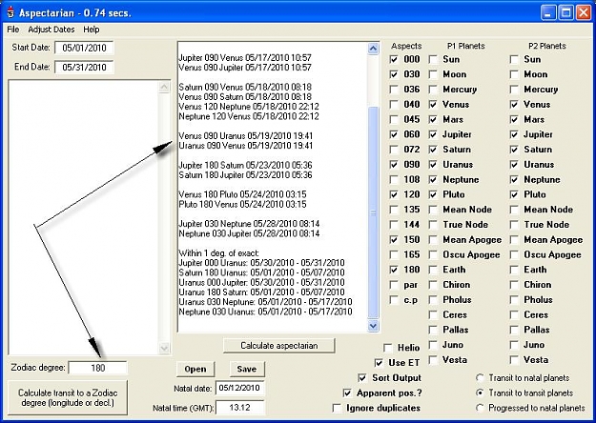This screenshot has width=596, height=423.
Task: Uncheck the 000 conjunction aspect
Action: pos(394,60)
